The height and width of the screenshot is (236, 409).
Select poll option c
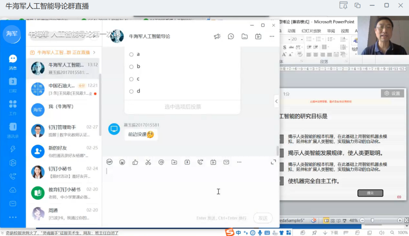point(131,79)
